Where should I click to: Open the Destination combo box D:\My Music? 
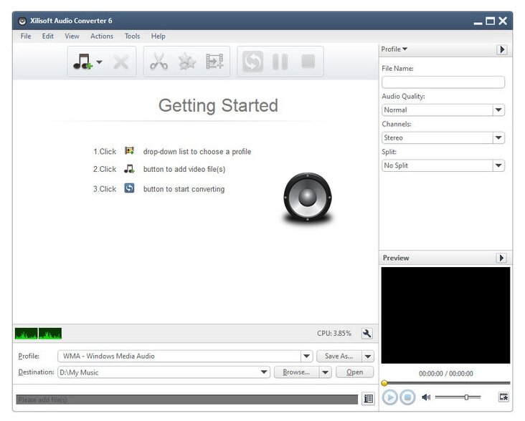coord(164,372)
